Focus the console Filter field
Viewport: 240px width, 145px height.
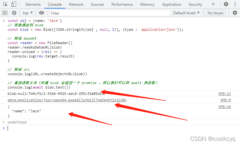click(110, 13)
